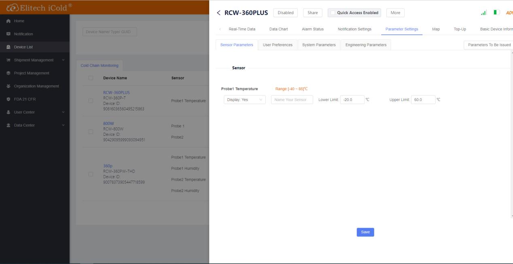The width and height of the screenshot is (513, 264).
Task: Select the RCW-360PLUS device row checkbox
Action: pos(91,101)
